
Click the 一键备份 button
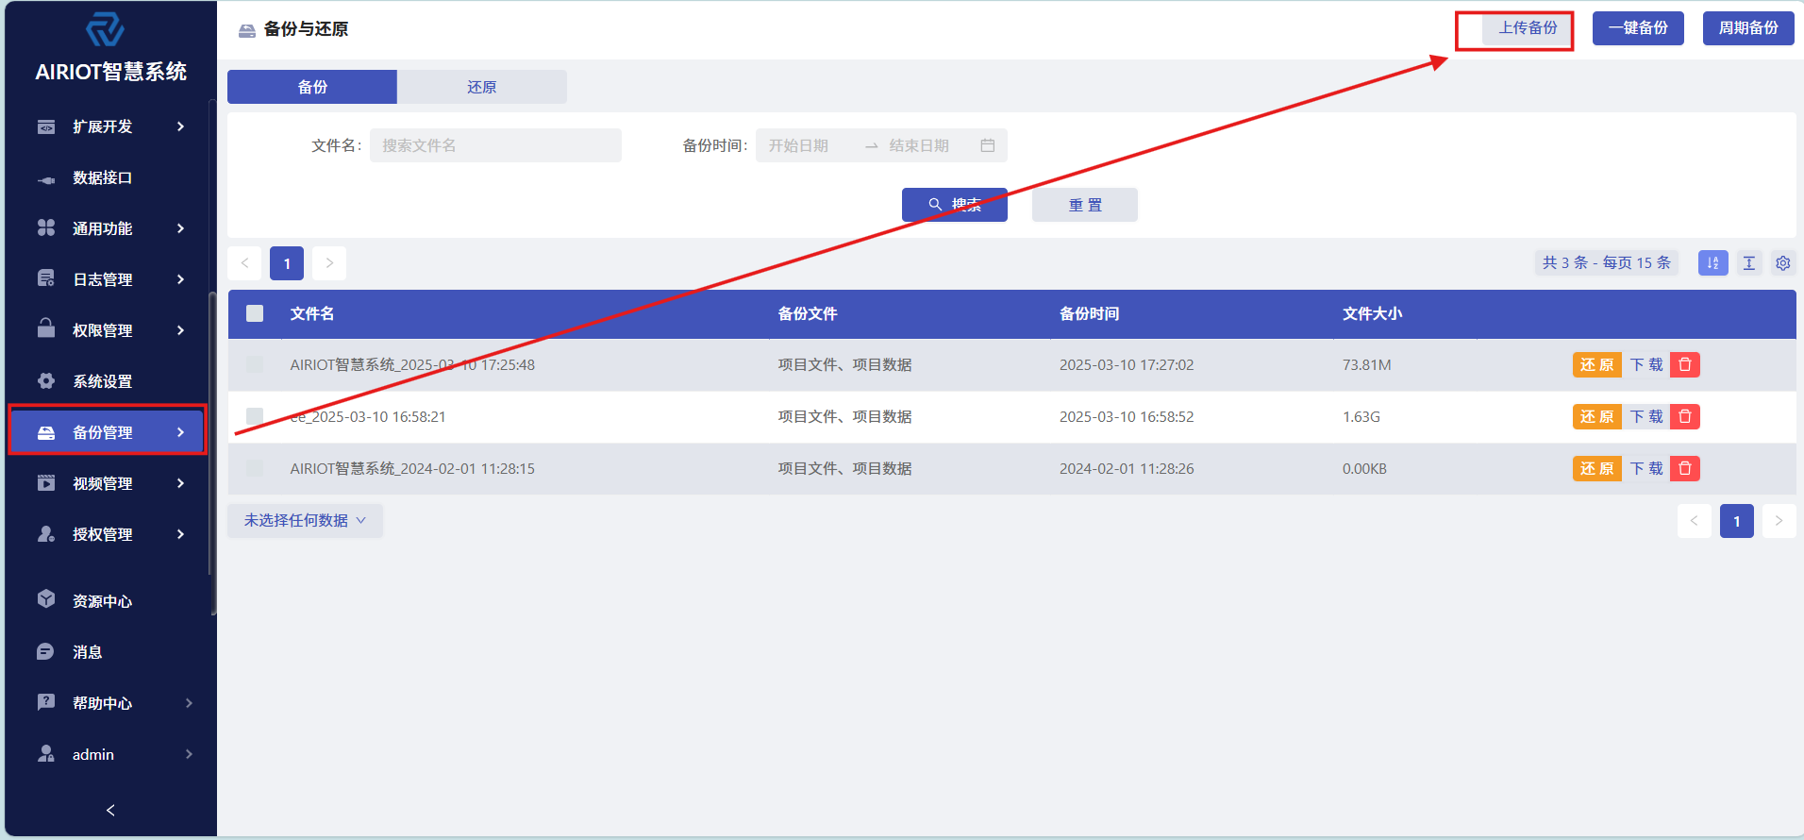(x=1637, y=28)
